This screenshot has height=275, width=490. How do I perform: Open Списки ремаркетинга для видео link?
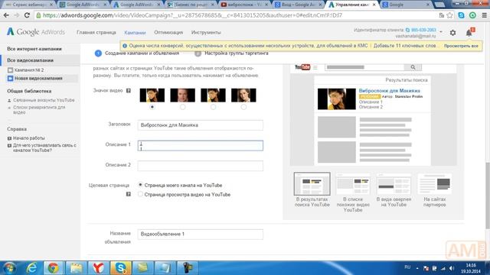39,109
